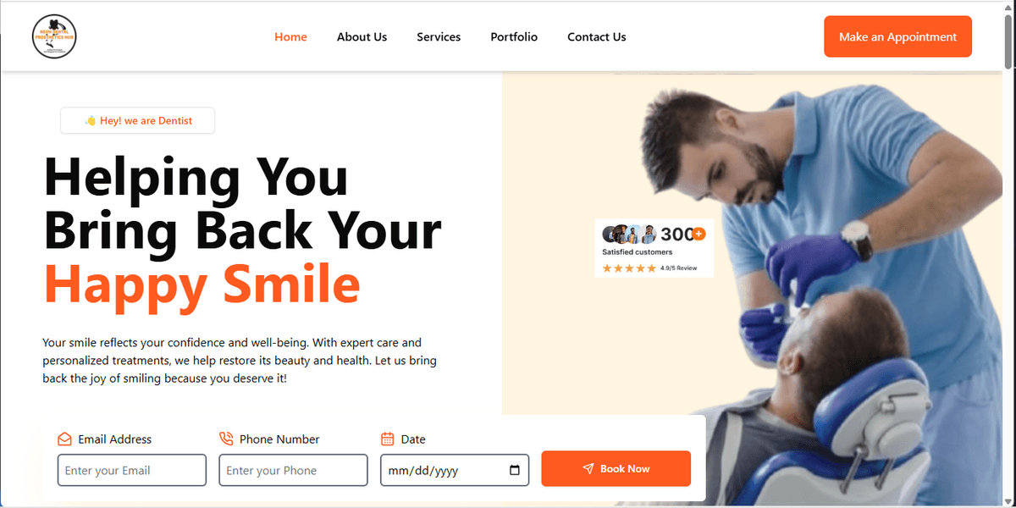This screenshot has width=1016, height=508.
Task: Click the Book Now button
Action: [x=616, y=468]
